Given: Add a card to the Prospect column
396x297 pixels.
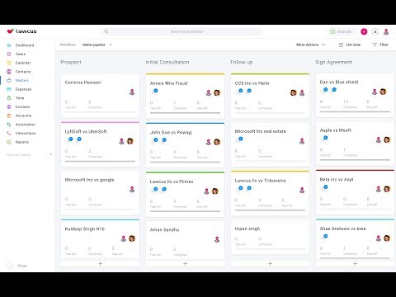Looking at the screenshot, I should (100, 264).
